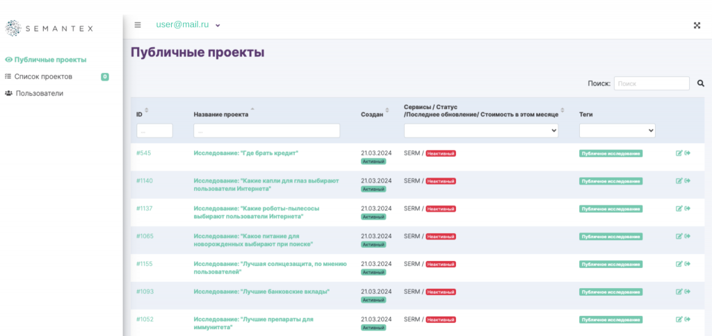Sort by Создан column arrows
Image resolution: width=712 pixels, height=336 pixels.
click(387, 110)
